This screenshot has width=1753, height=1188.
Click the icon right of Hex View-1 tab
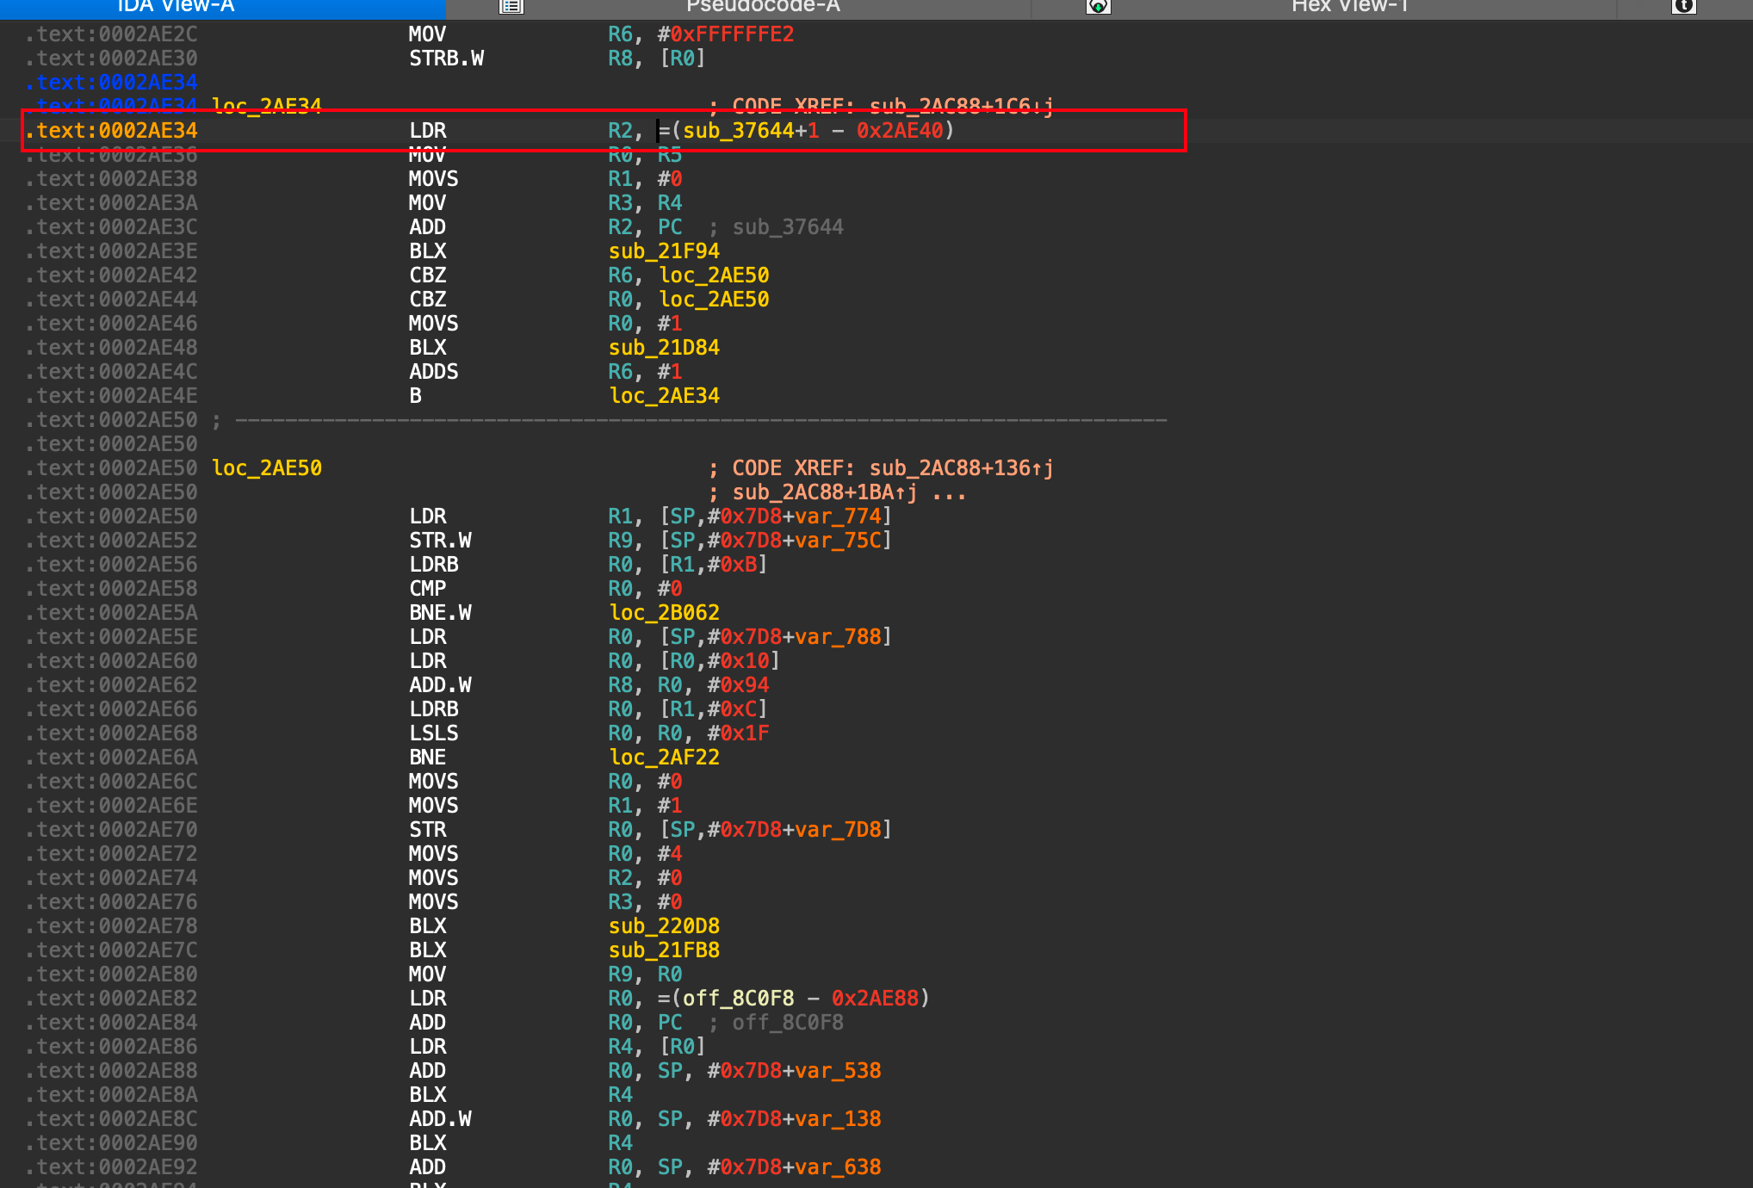coord(1684,6)
